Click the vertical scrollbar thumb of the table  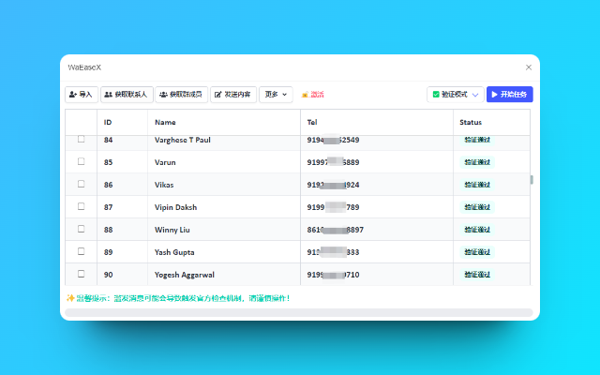(532, 180)
